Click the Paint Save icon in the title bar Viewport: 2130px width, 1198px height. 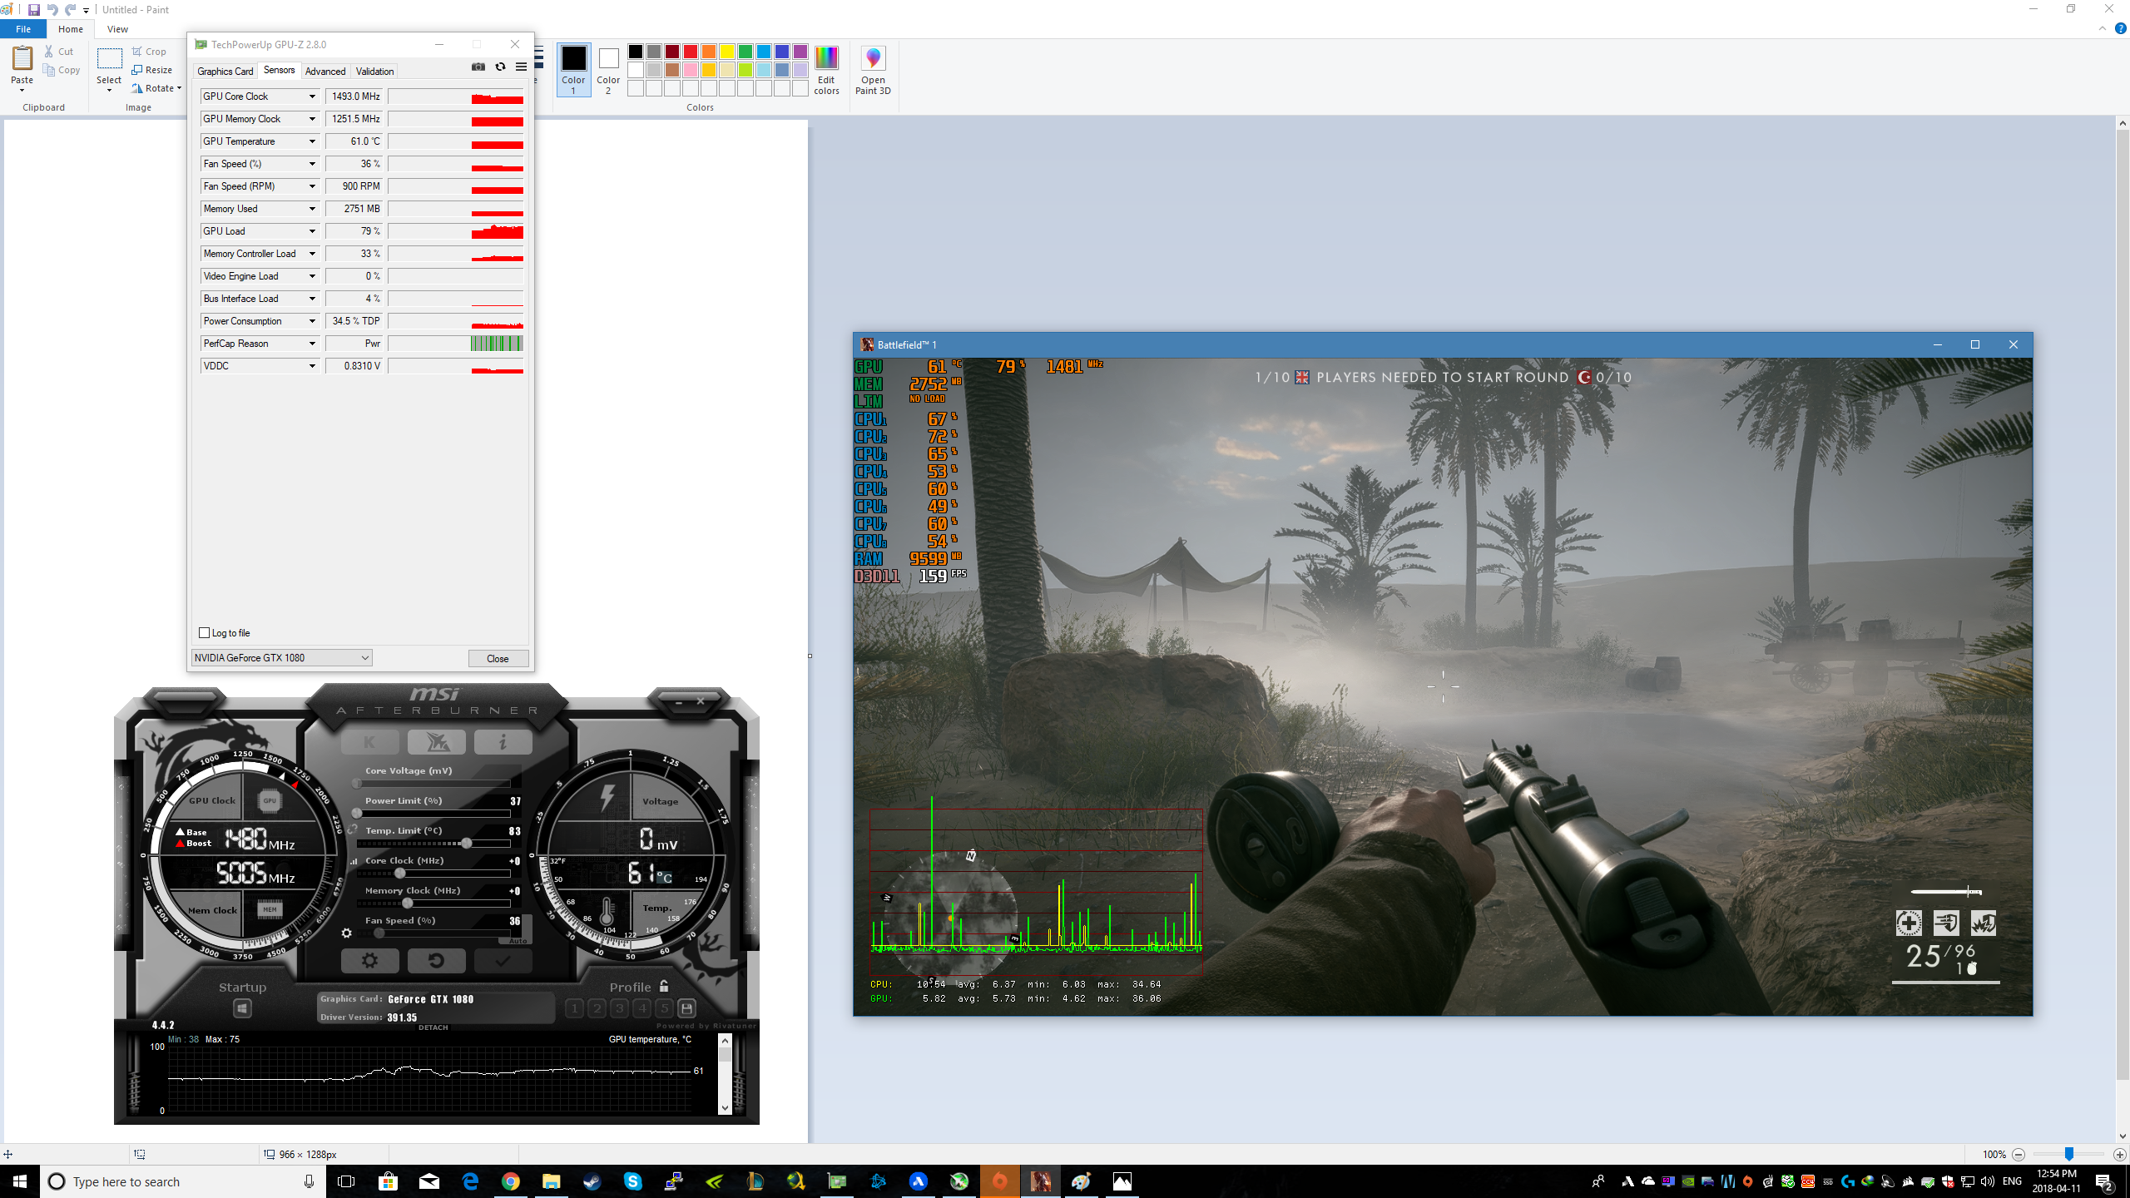click(34, 10)
